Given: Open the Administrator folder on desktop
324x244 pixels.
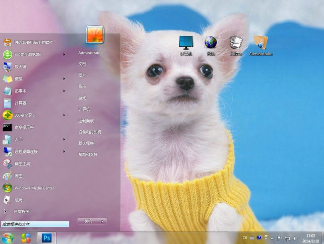Looking at the screenshot, I should click(261, 45).
